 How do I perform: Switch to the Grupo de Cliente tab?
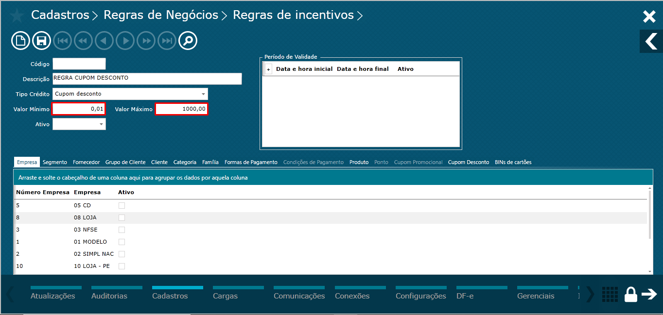click(x=125, y=162)
